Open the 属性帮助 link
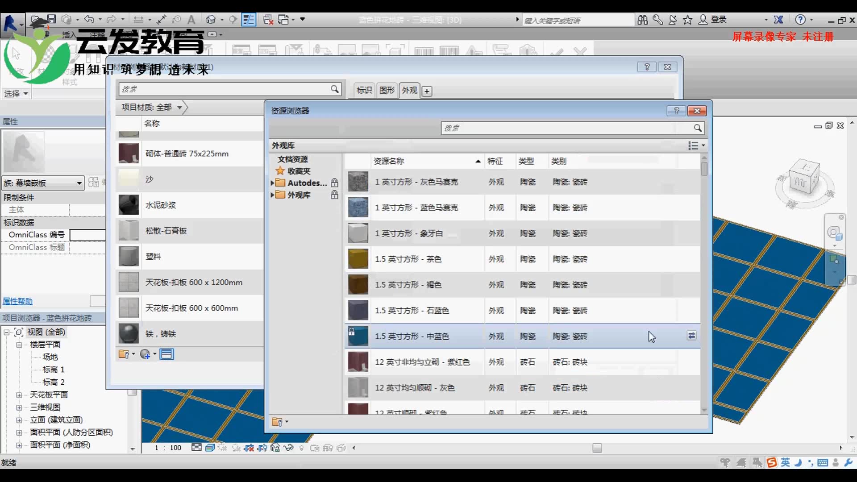The image size is (857, 482). point(17,301)
